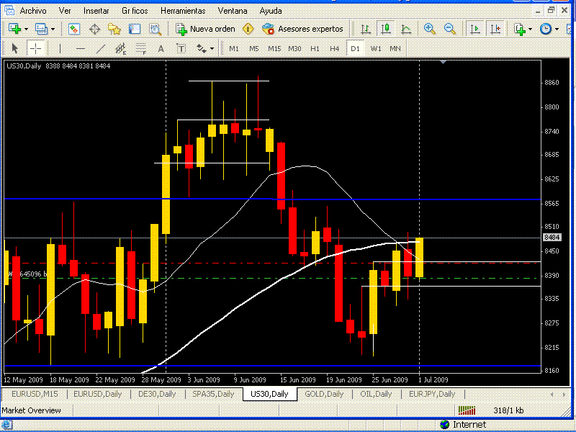576x432 pixels.
Task: Zoom out of the chart
Action: (x=450, y=29)
